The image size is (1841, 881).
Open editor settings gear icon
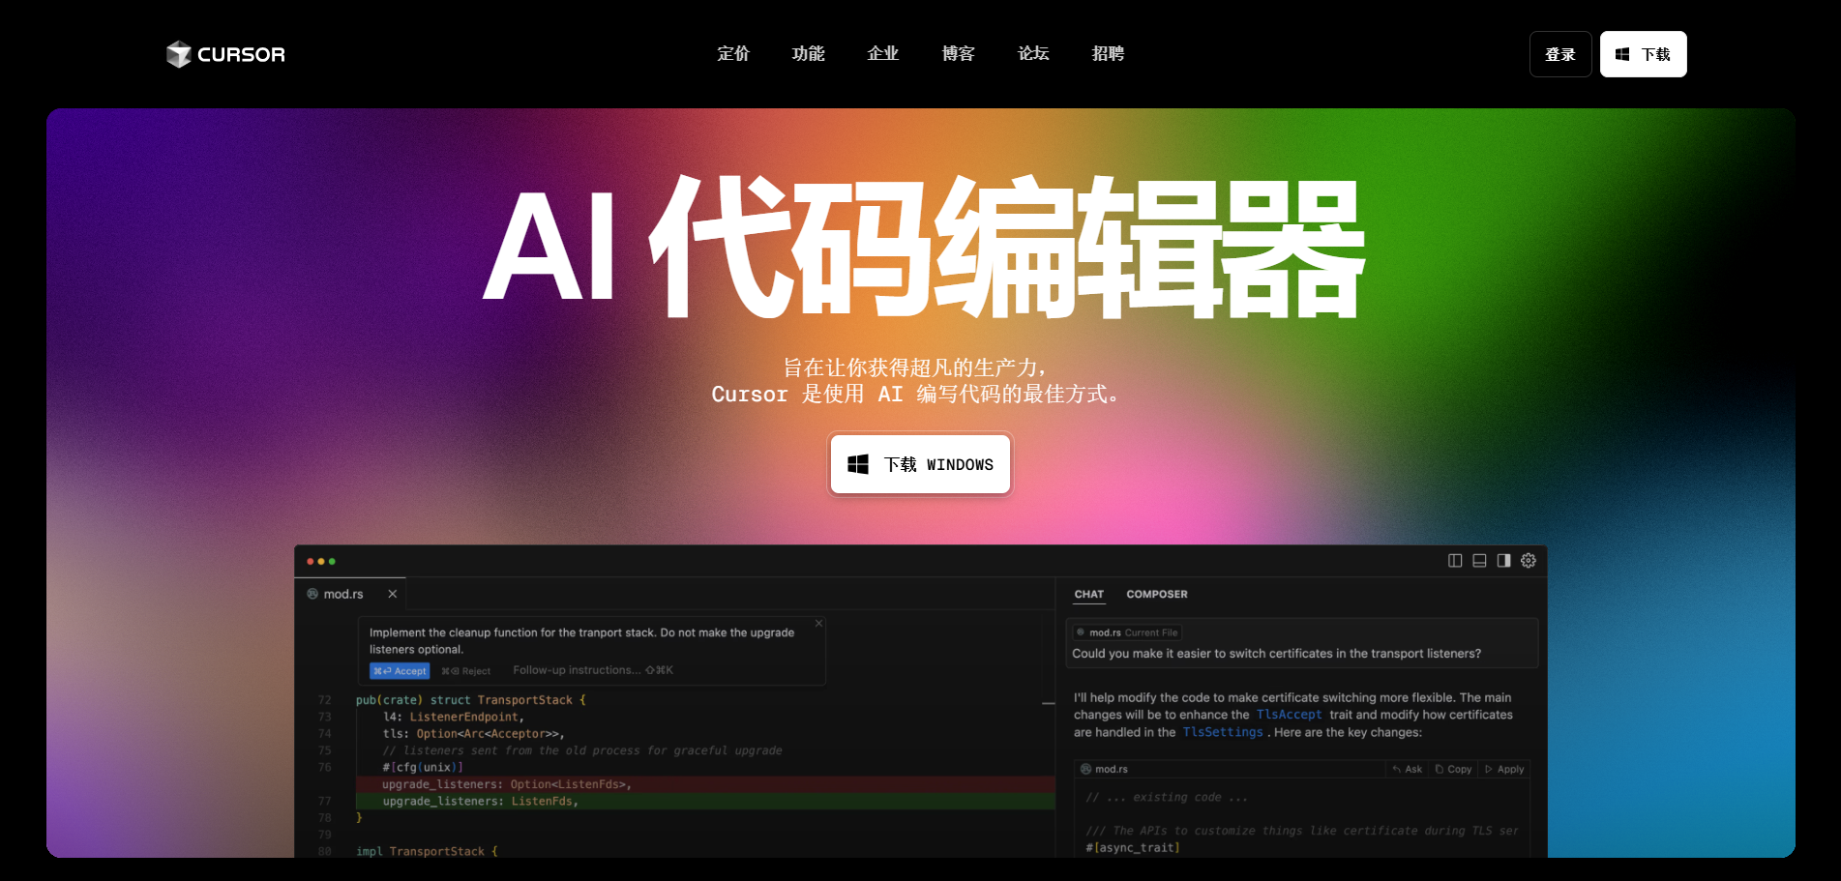pos(1529,561)
